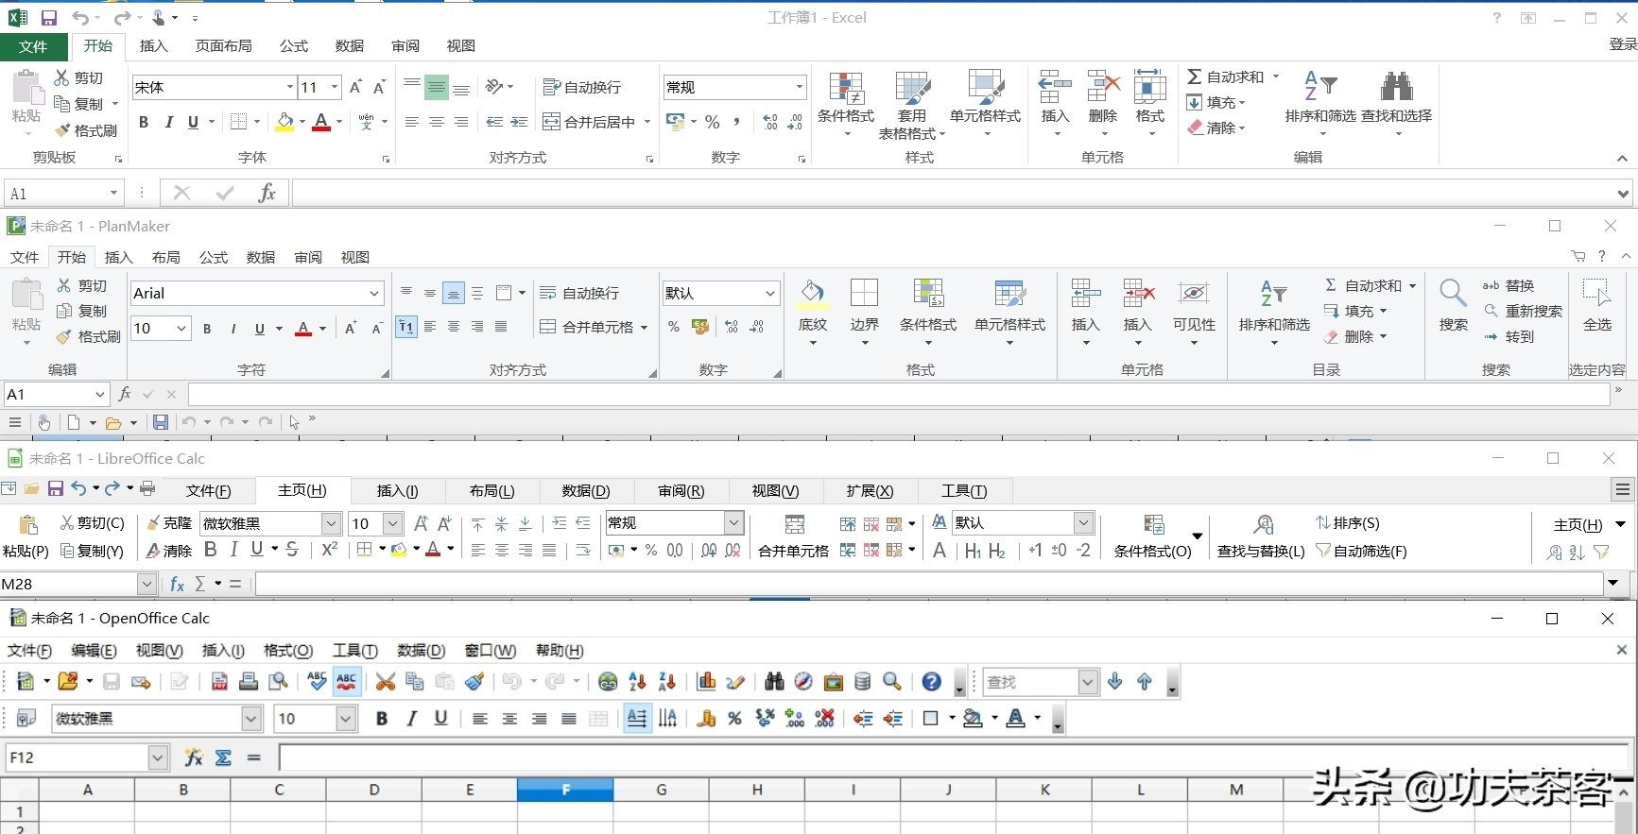Click LibreOffice 自动筛选(F) button
This screenshot has height=834, width=1638.
1361,551
